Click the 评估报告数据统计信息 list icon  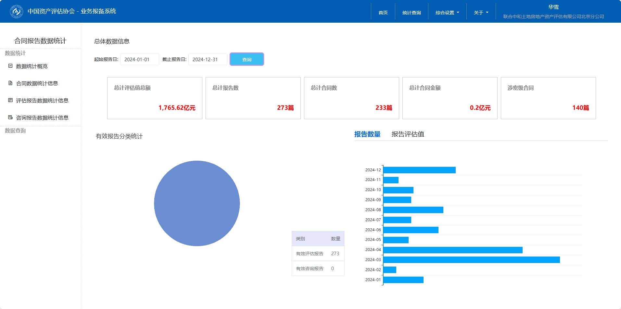tap(10, 100)
